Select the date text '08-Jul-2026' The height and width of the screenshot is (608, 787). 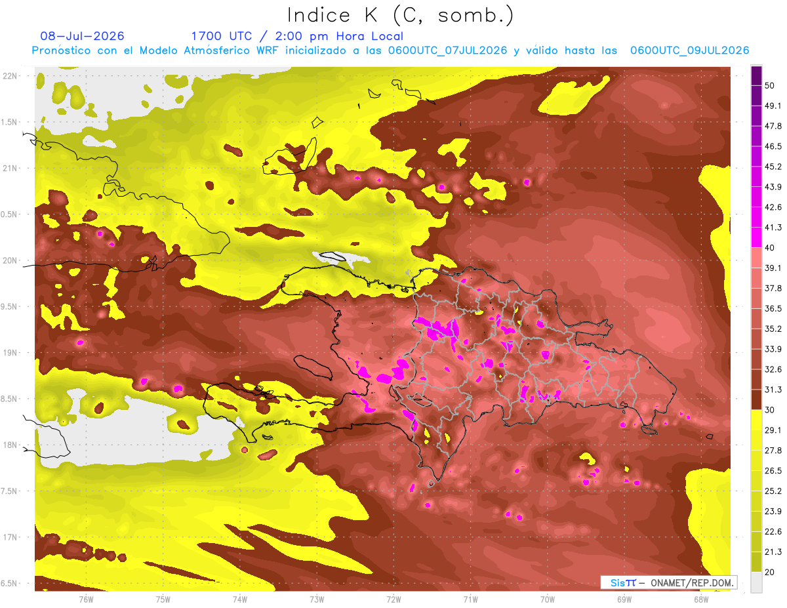(x=82, y=36)
